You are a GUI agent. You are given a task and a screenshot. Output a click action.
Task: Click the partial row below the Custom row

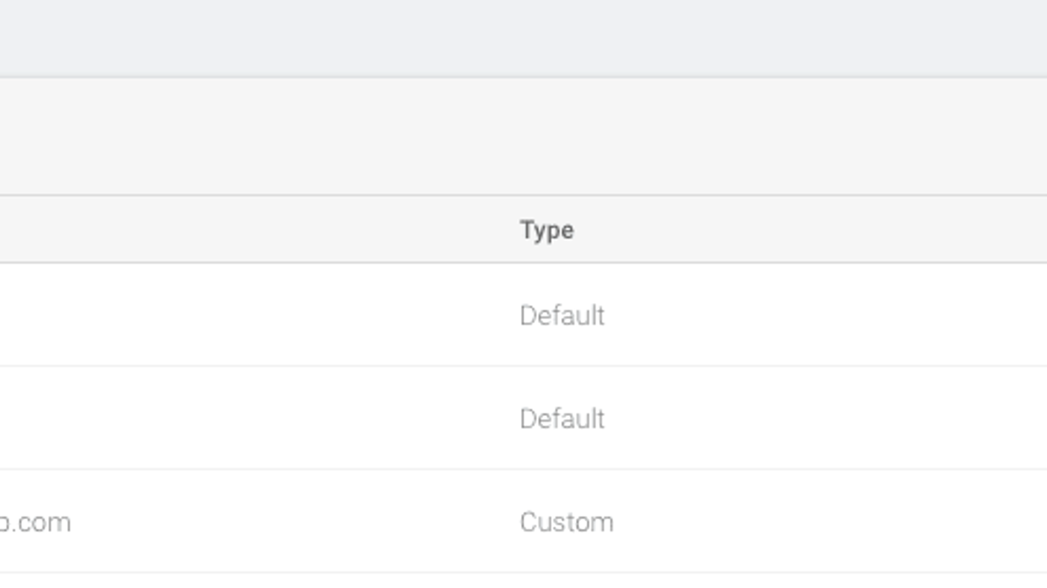(x=523, y=581)
